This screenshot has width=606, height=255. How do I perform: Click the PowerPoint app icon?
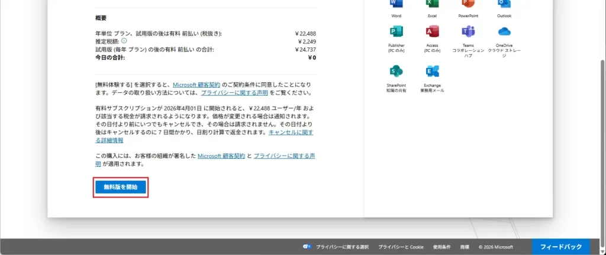click(469, 4)
